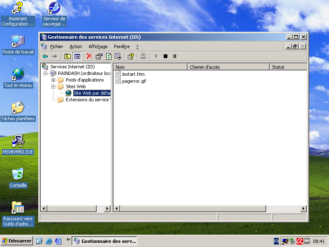Click the connect to computer icon
The height and width of the screenshot is (247, 329).
tap(144, 56)
